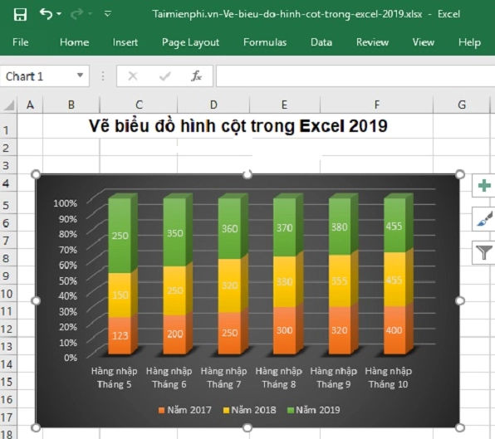This screenshot has width=495, height=439.
Task: Click the Save floppy disk icon
Action: click(20, 14)
